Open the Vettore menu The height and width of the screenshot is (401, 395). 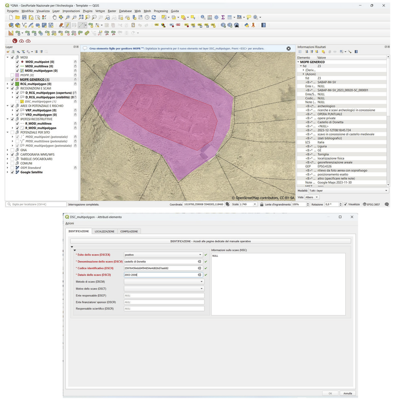(x=100, y=11)
